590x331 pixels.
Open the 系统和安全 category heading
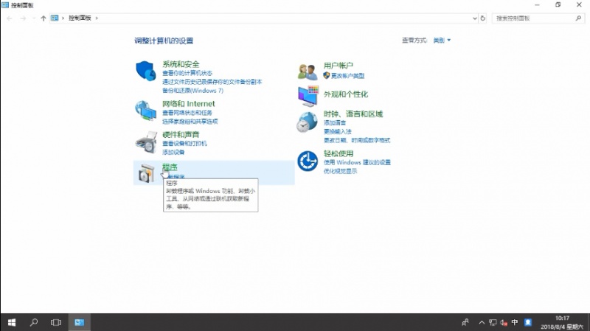click(181, 64)
